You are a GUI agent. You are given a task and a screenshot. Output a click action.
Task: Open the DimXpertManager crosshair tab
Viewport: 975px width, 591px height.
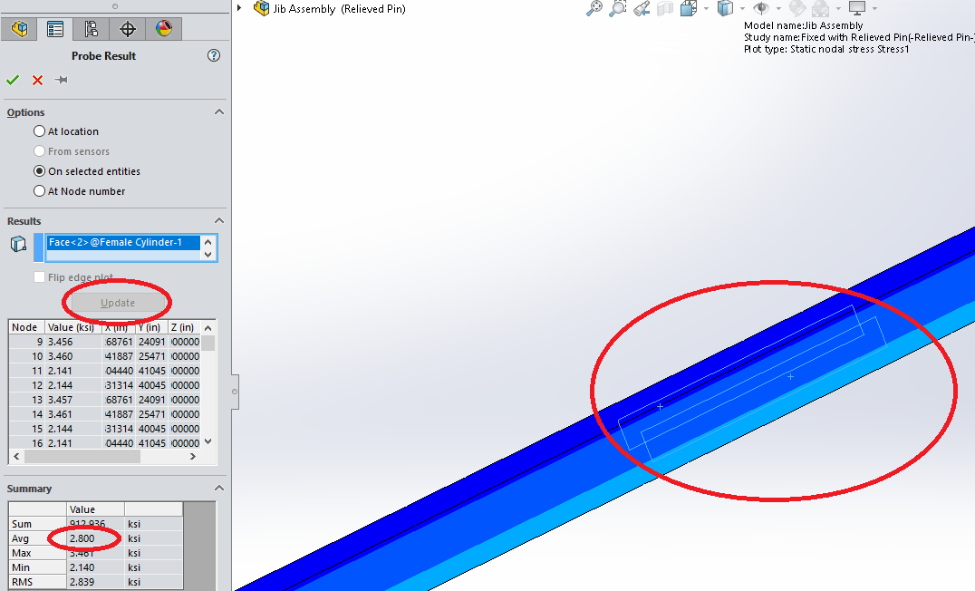click(x=128, y=29)
